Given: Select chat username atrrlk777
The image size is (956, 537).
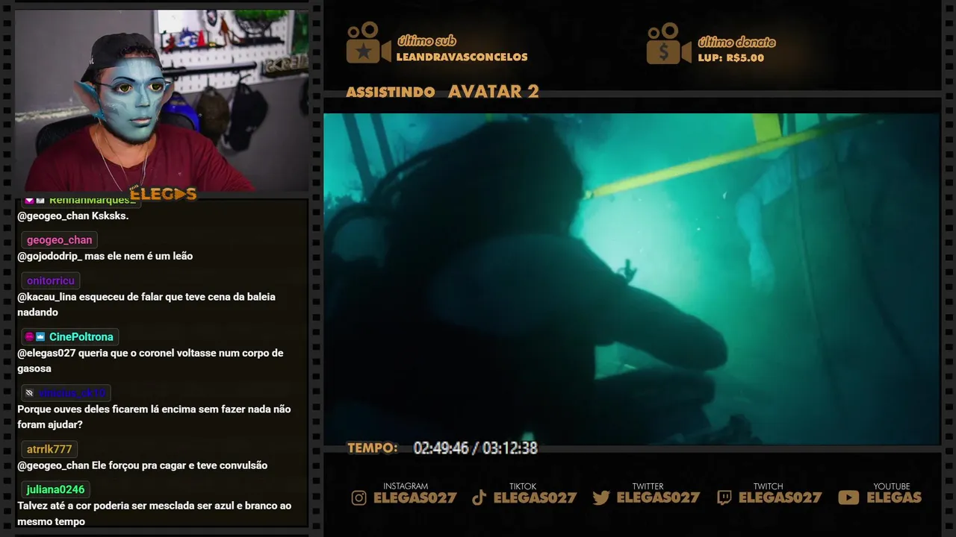Looking at the screenshot, I should [49, 449].
